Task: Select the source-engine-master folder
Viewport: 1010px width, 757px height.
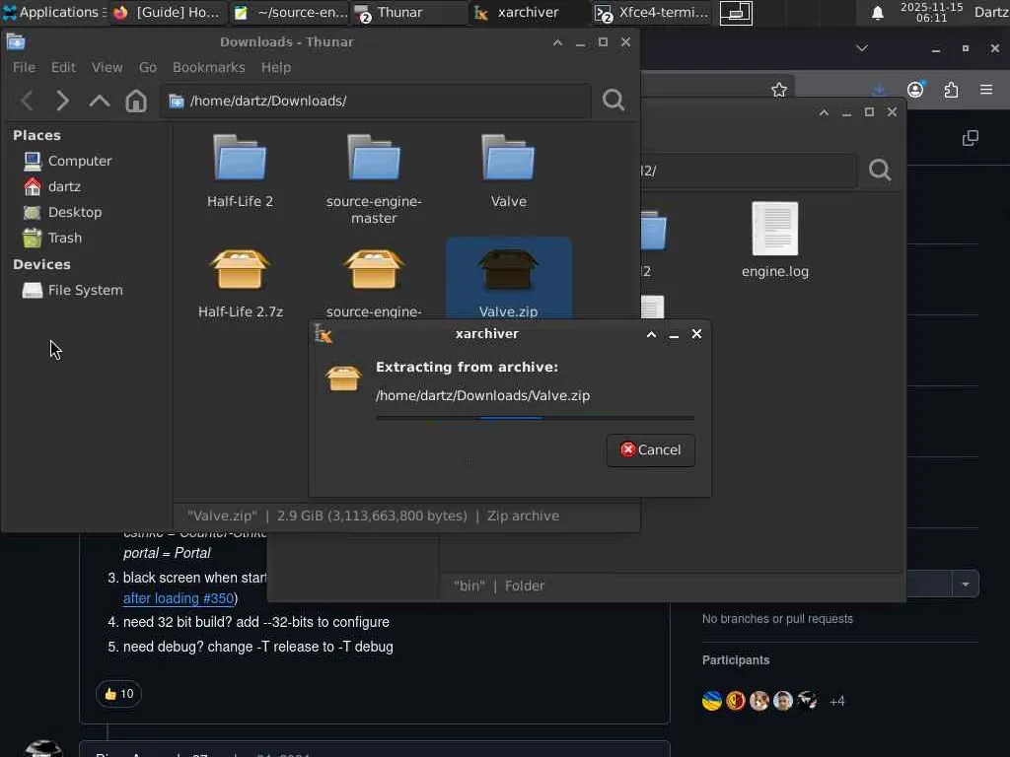Action: tap(374, 179)
